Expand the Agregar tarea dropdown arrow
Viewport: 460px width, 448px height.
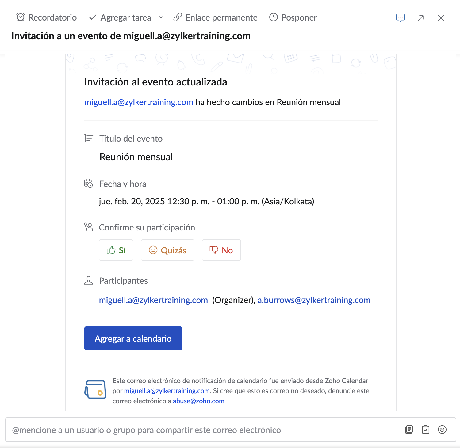click(x=161, y=17)
